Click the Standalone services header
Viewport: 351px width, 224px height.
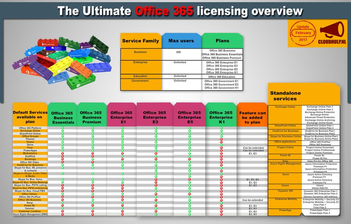(304, 94)
